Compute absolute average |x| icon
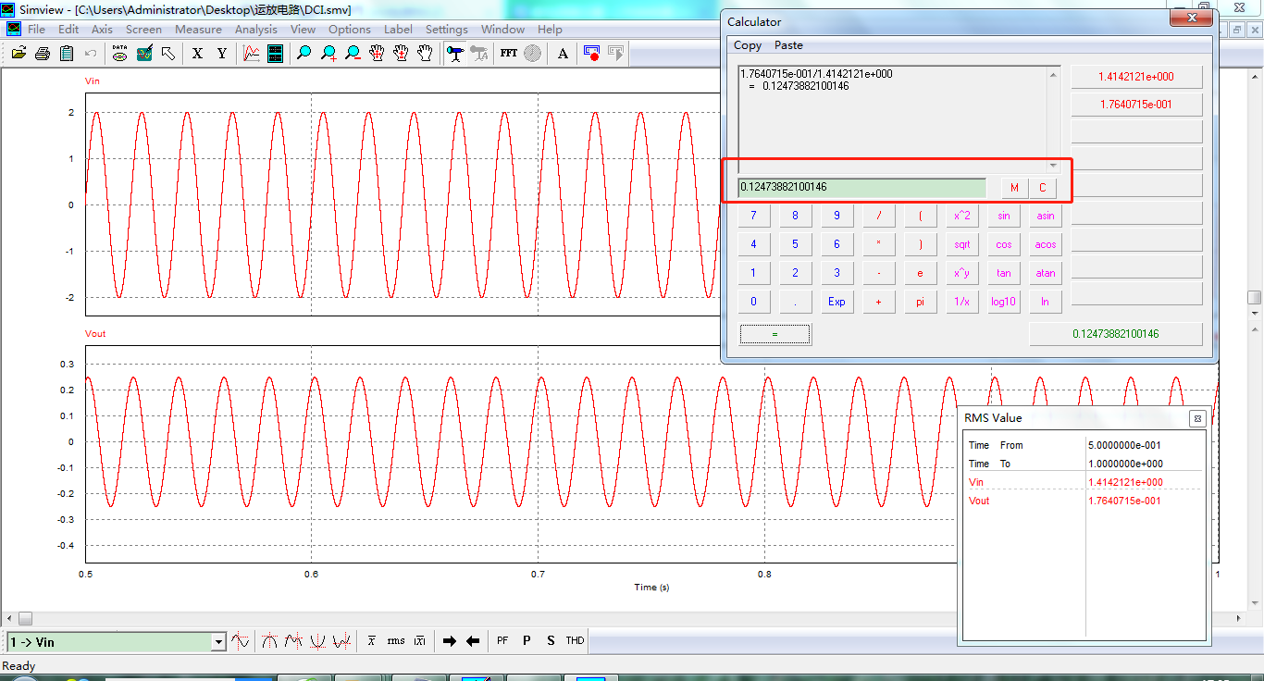This screenshot has width=1264, height=681. pyautogui.click(x=420, y=640)
